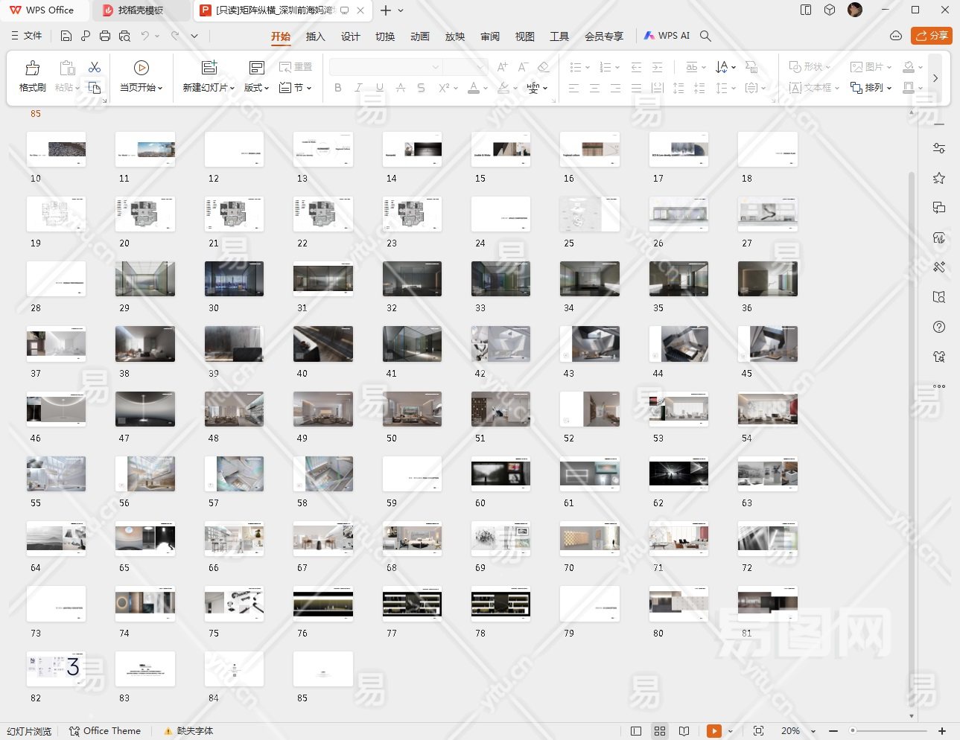Screen dimensions: 960x740
Task: Click the orange play slideshow button
Action: click(713, 731)
